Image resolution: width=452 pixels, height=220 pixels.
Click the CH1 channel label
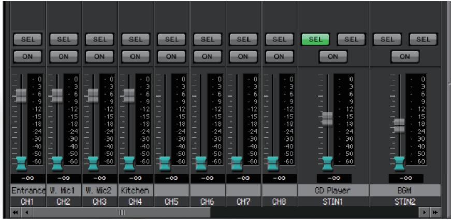[27, 202]
